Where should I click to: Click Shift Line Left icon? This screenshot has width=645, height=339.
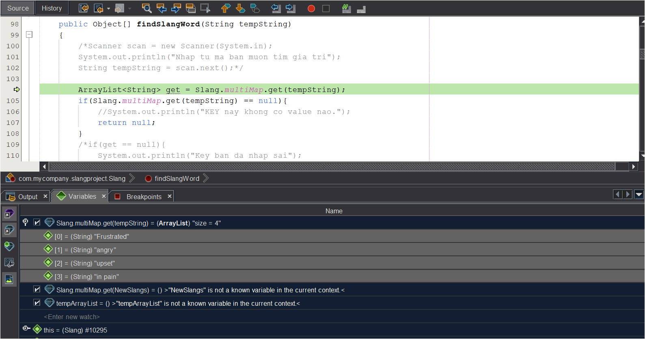[276, 8]
